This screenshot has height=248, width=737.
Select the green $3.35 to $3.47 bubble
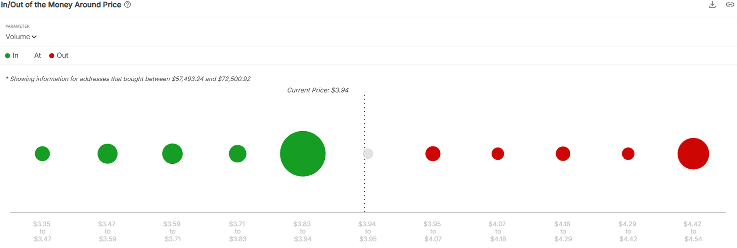[x=42, y=154]
